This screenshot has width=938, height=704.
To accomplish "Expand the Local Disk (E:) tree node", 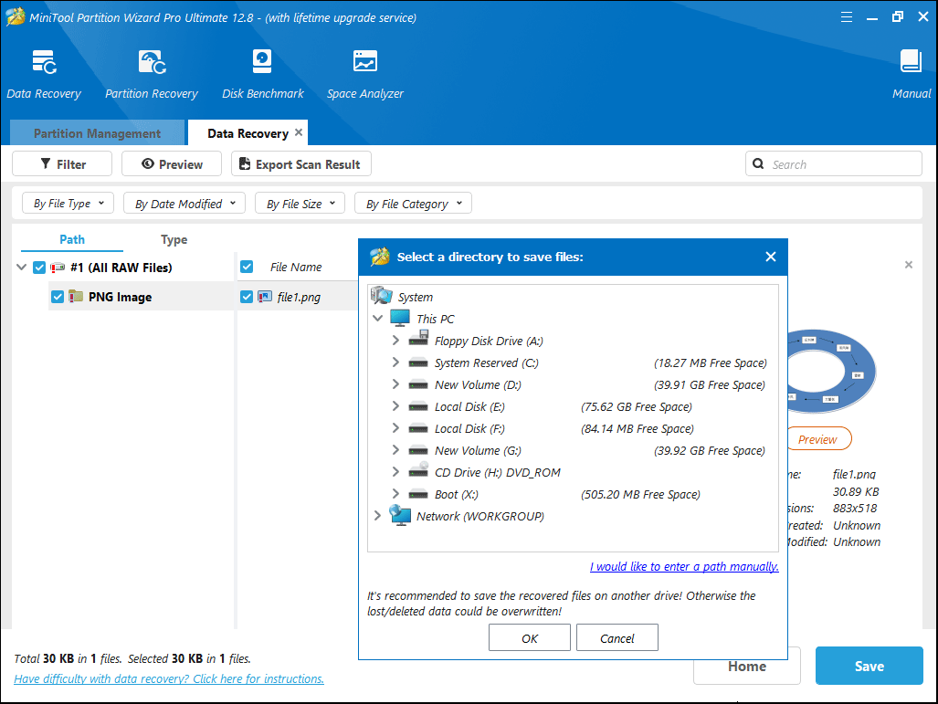I will point(395,406).
